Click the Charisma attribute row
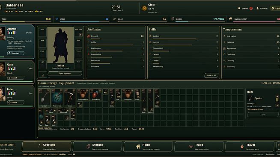This screenshot has width=280, height=157. [x=116, y=66]
